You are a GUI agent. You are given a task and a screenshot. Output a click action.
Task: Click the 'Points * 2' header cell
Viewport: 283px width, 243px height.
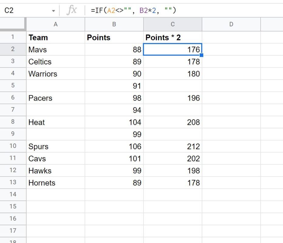[173, 37]
